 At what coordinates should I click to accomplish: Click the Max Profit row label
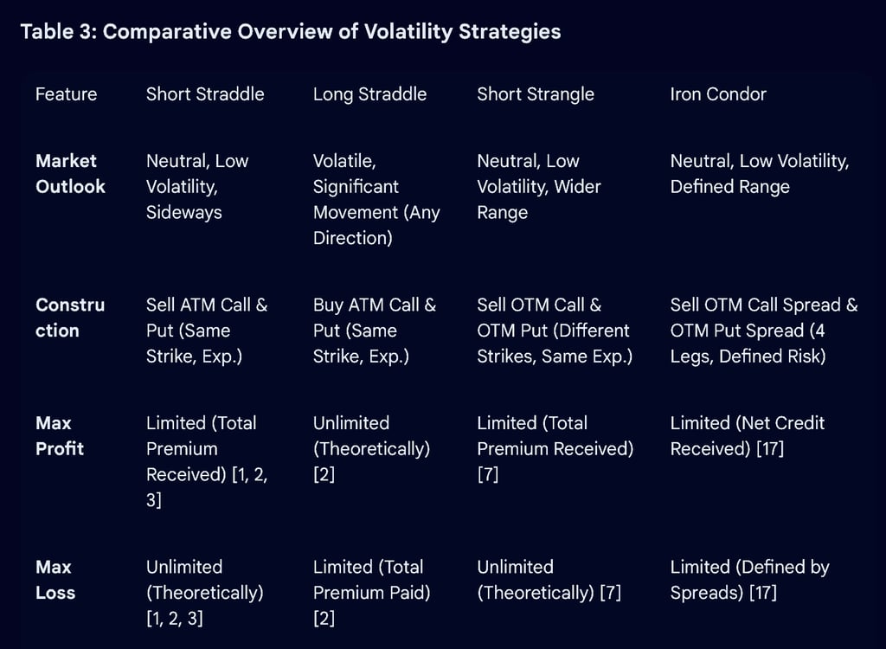(60, 436)
